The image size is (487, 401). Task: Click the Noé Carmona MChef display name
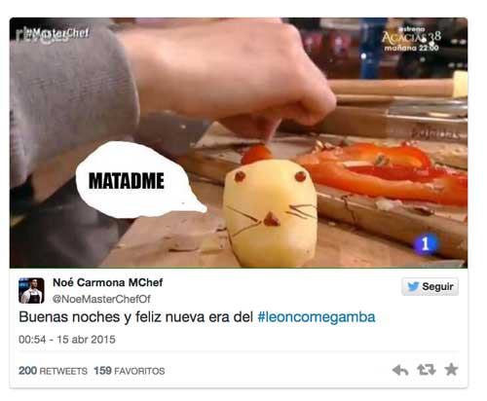(107, 282)
